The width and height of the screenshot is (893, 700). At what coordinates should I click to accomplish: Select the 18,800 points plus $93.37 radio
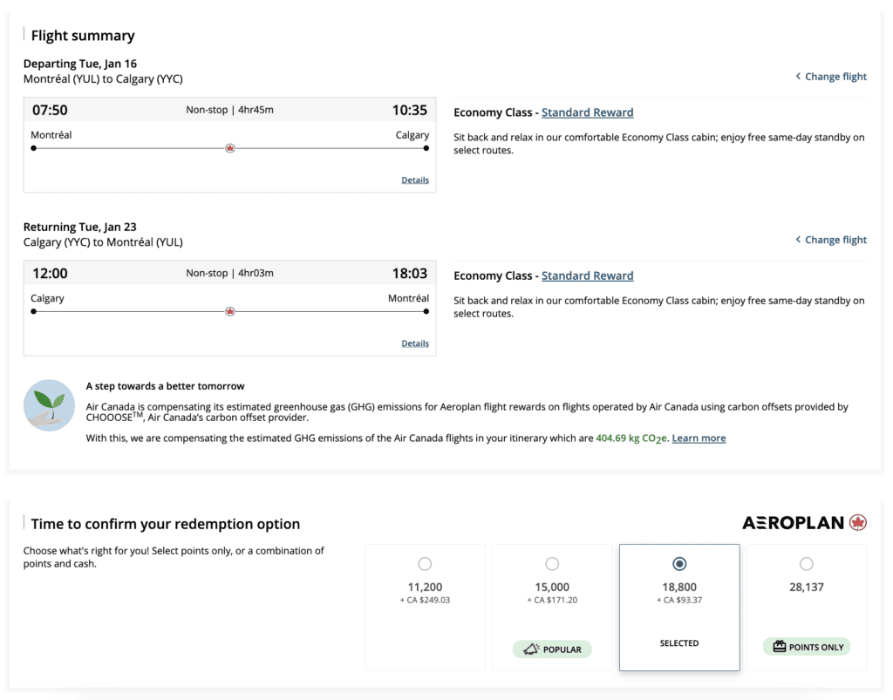[x=679, y=564]
